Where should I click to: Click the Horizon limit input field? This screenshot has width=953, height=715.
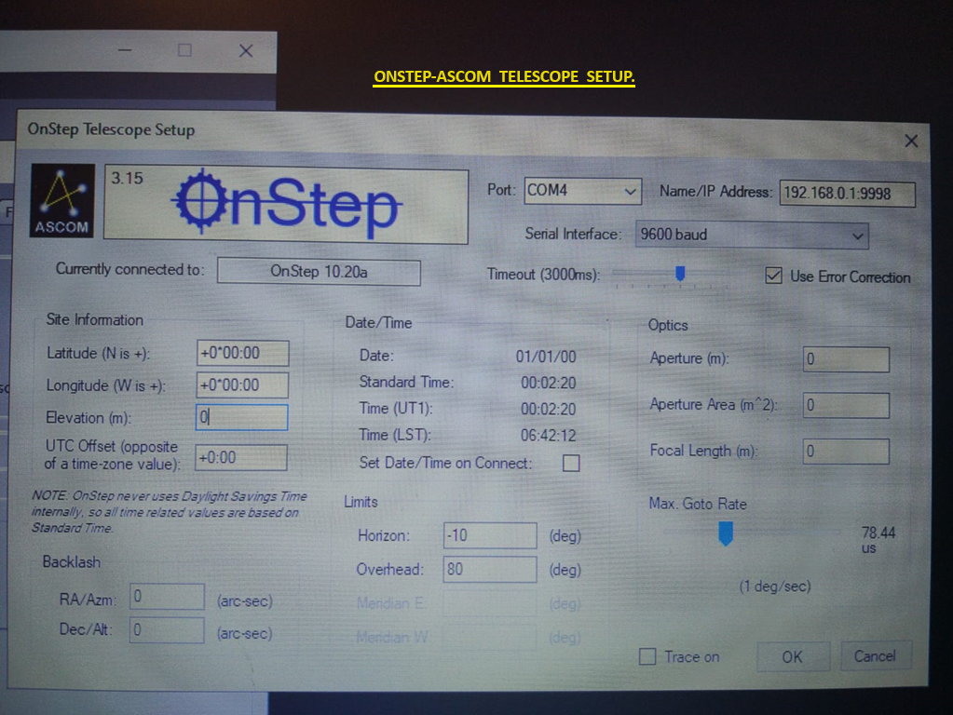pos(490,536)
